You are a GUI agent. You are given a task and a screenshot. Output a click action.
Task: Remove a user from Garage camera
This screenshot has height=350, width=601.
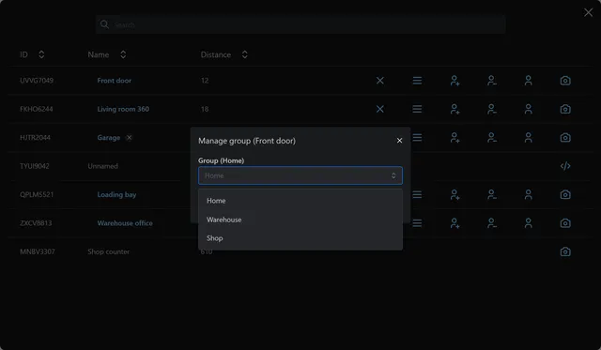click(491, 138)
